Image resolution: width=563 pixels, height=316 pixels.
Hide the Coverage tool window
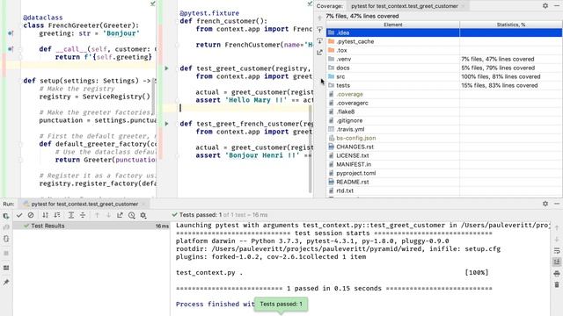(557, 6)
